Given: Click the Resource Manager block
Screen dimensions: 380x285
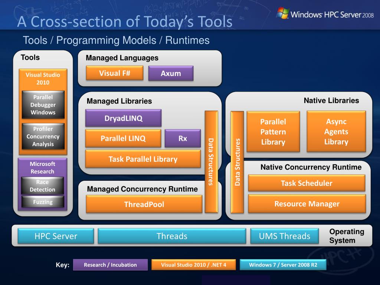Looking at the screenshot, I should click(307, 204).
